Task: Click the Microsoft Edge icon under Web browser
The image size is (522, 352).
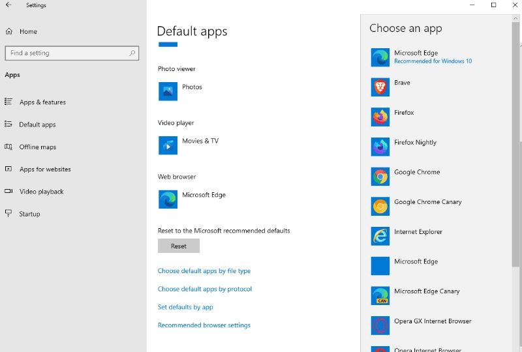Action: tap(168, 199)
